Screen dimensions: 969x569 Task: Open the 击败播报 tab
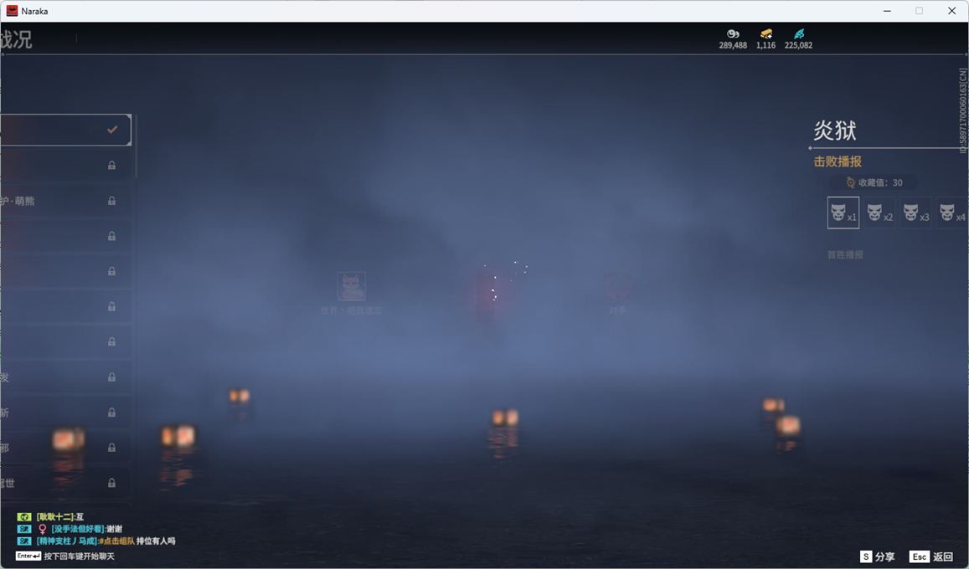[x=838, y=161]
